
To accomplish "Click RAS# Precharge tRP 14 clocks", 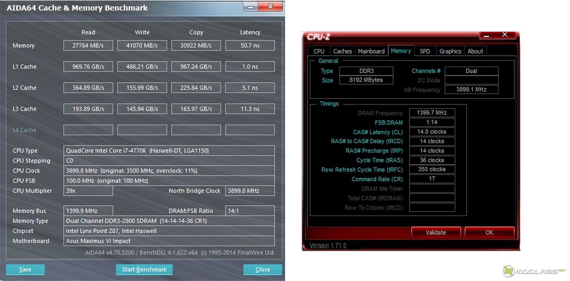I will (432, 151).
